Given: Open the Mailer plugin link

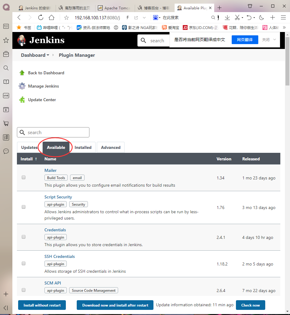Looking at the screenshot, I should 50,170.
